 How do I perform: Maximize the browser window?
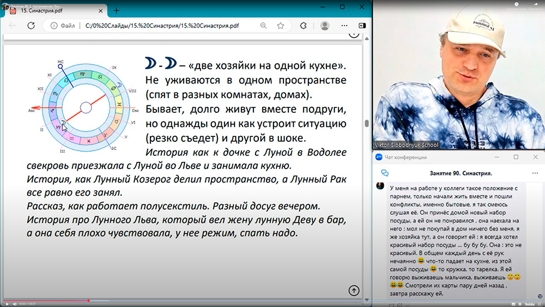point(342,7)
